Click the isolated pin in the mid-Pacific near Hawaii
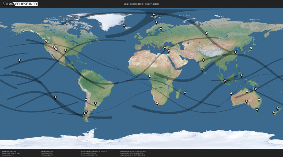The height and width of the screenshot is (157, 283). (19, 60)
